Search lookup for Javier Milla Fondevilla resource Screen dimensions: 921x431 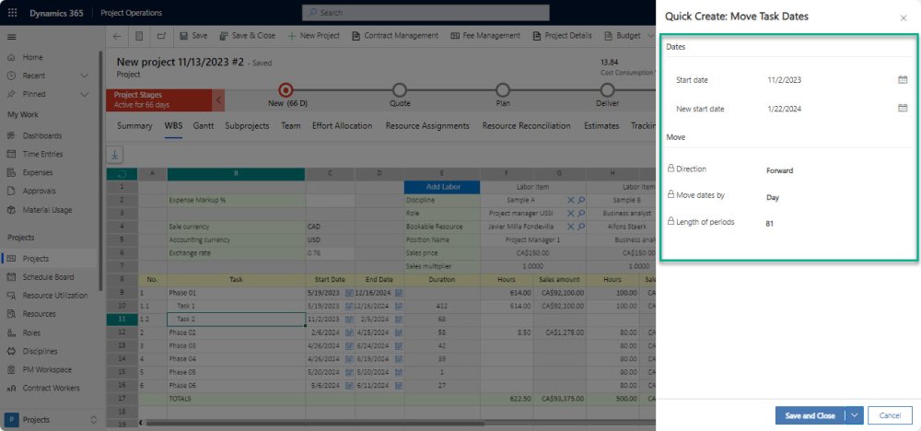[581, 227]
